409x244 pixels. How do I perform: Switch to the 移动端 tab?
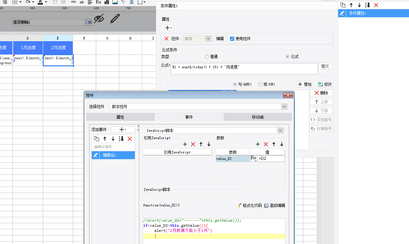point(258,117)
